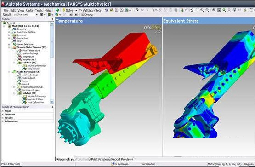Expand the Connections tree node
Viewport: 255px width, 167px height.
[9, 38]
